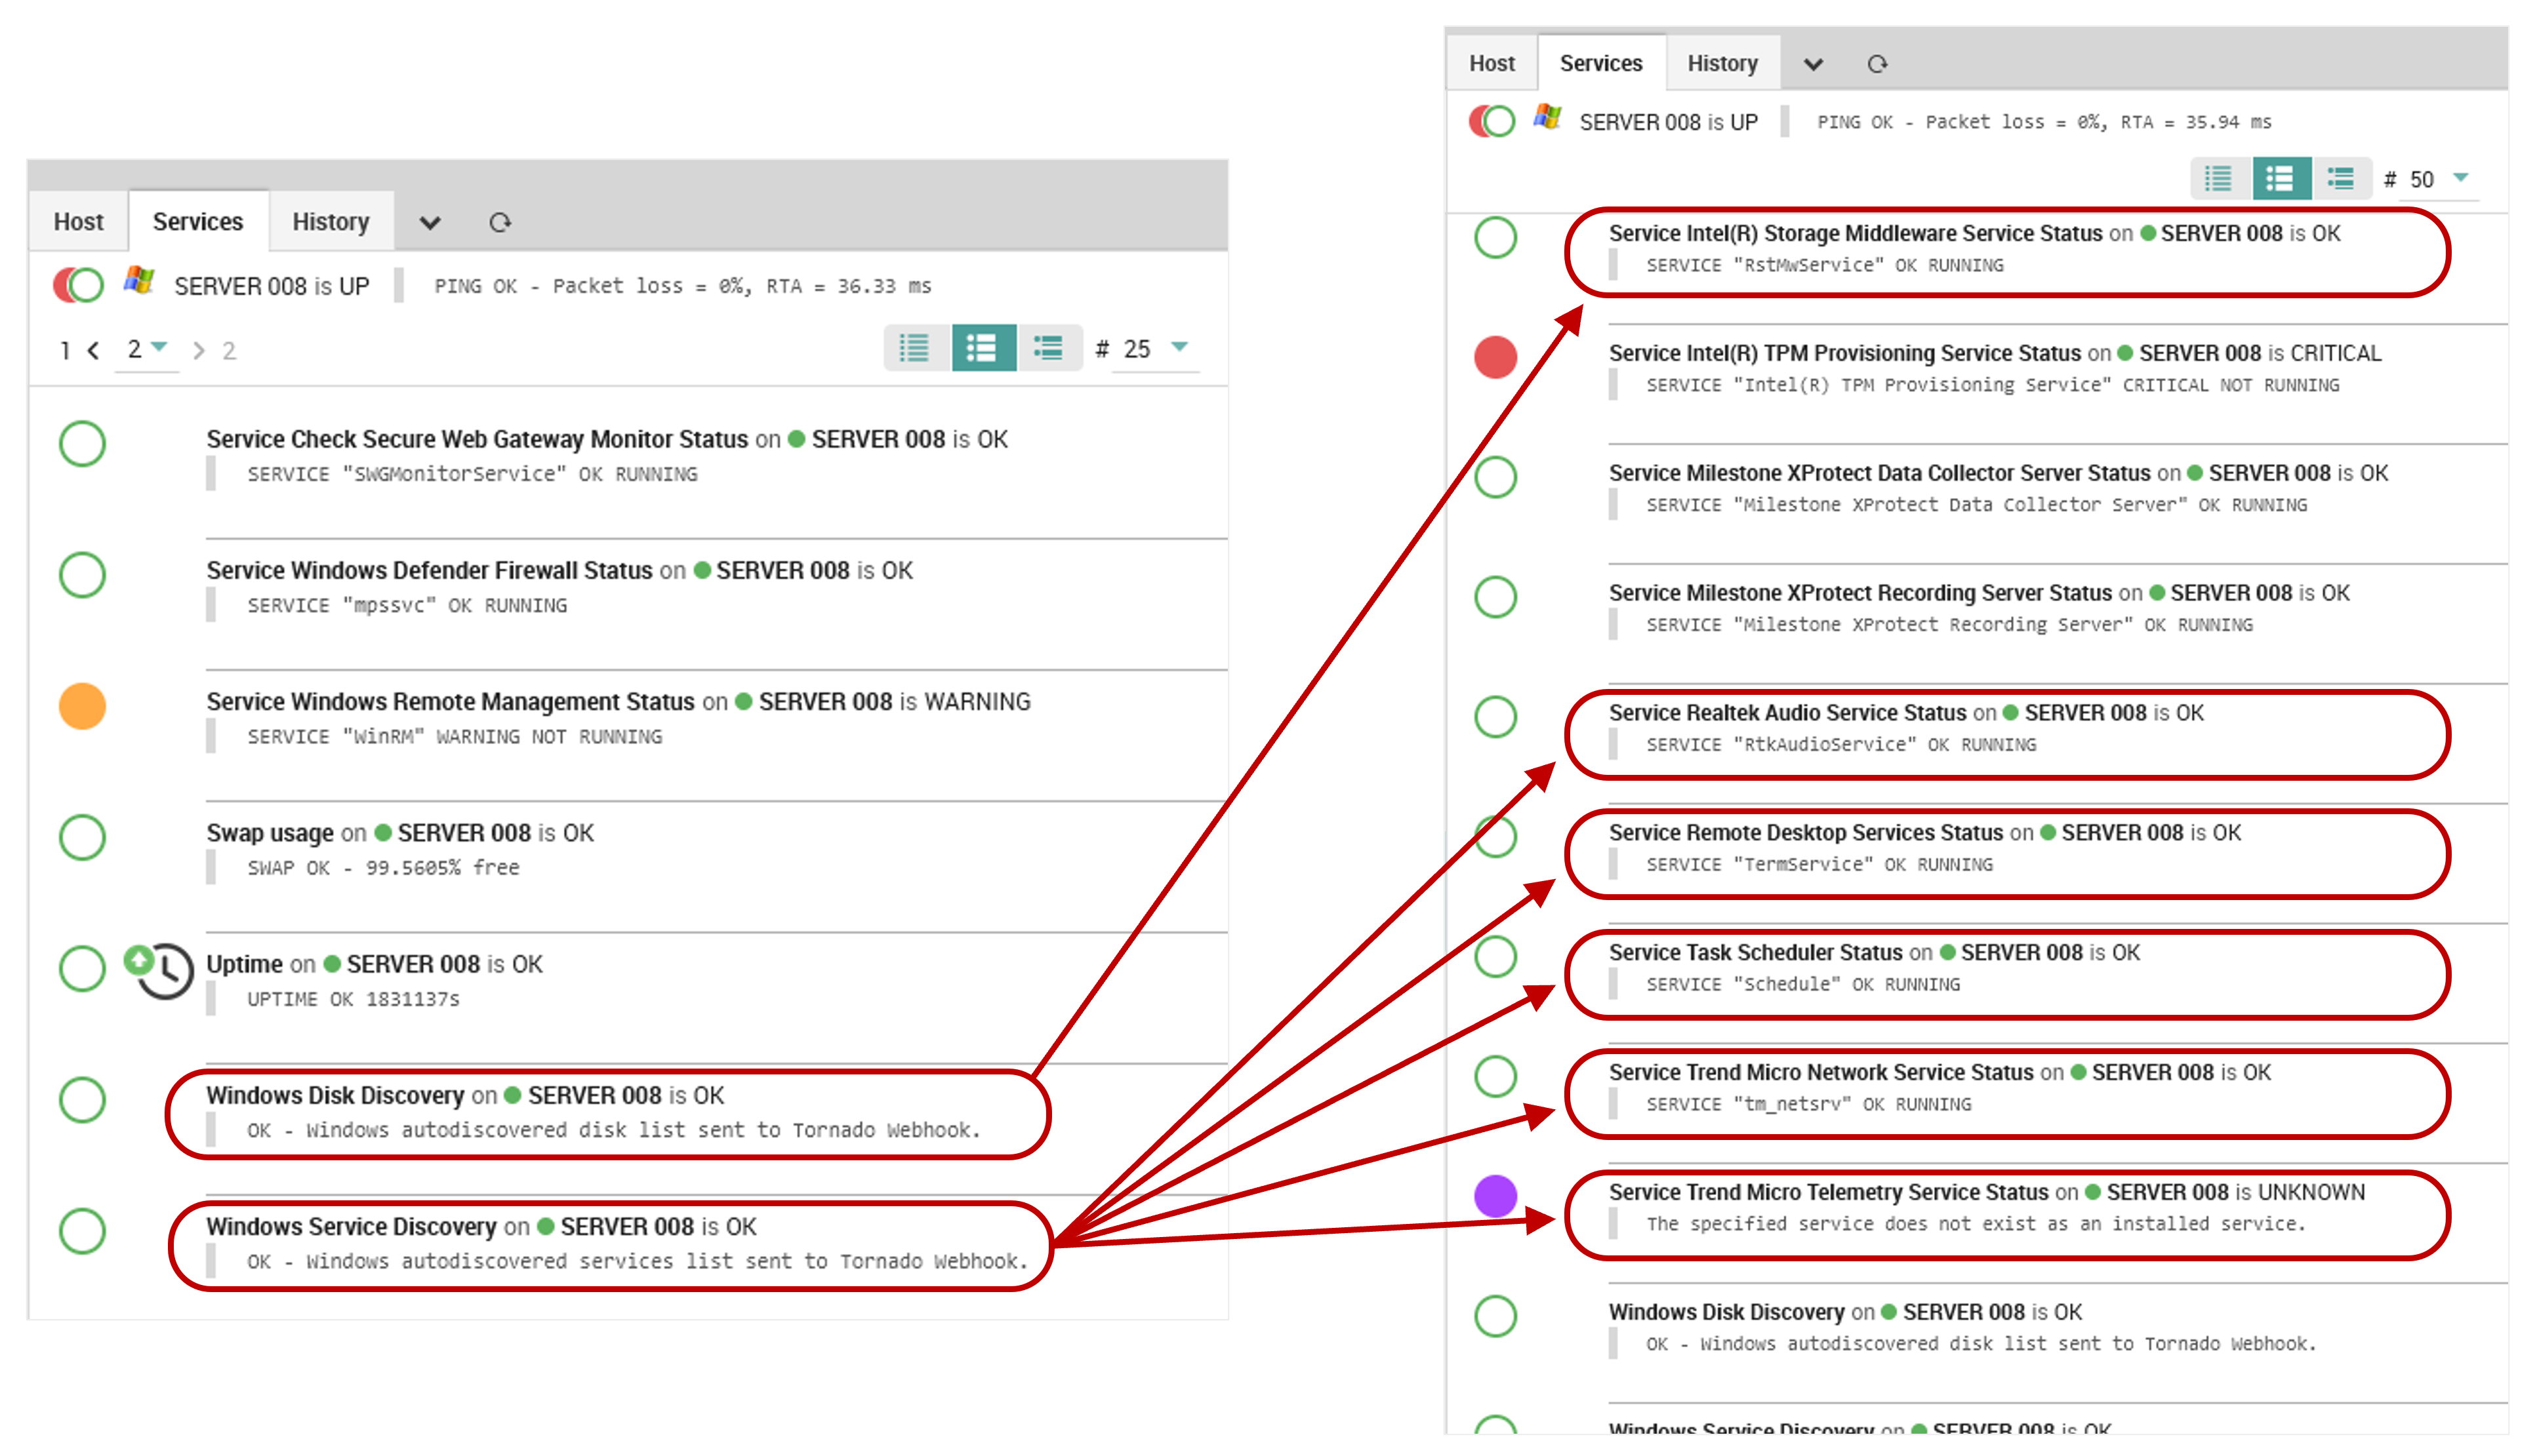Select the Services tab in right panel
Image resolution: width=2537 pixels, height=1456 pixels.
1600,63
